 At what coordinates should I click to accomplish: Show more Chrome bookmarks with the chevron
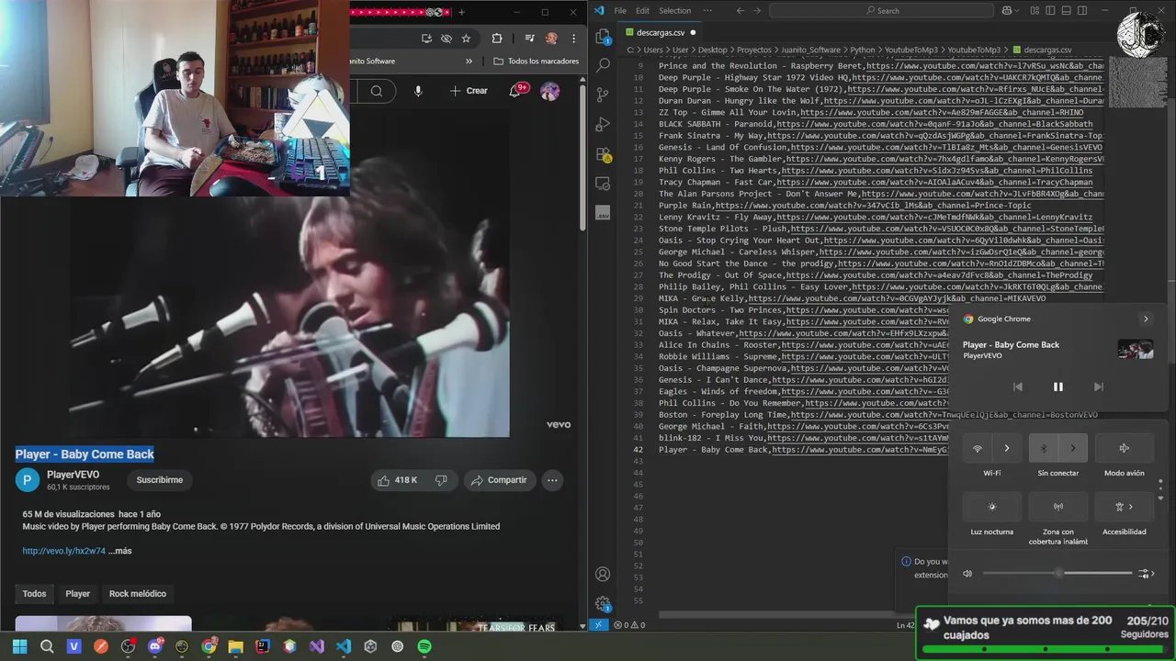pyautogui.click(x=469, y=62)
